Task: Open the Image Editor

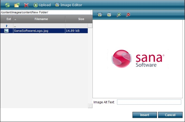Action: tap(69, 5)
